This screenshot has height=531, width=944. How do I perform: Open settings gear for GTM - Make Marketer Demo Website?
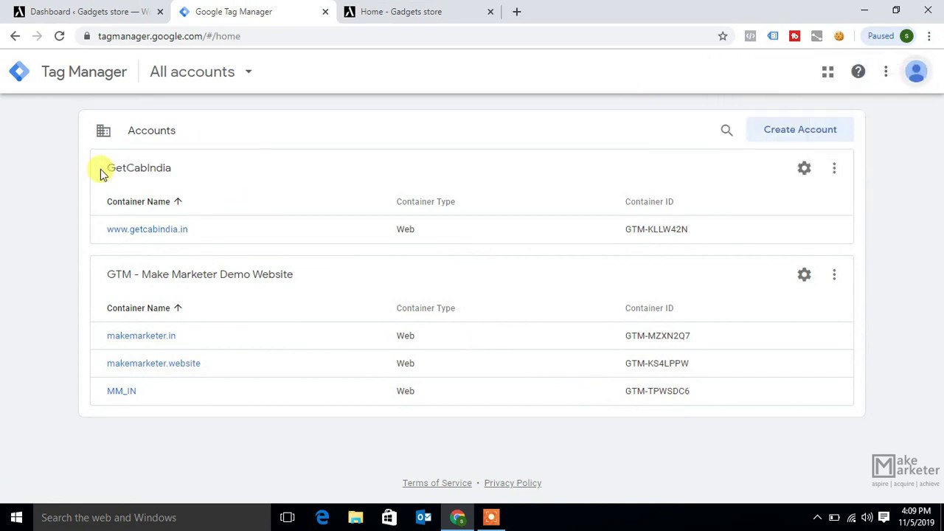coord(804,274)
